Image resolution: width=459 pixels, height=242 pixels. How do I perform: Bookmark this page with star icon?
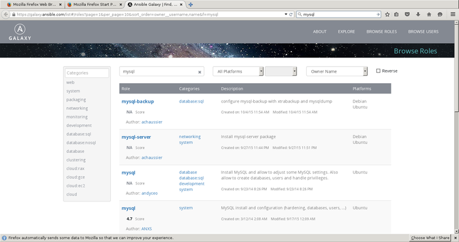388,14
